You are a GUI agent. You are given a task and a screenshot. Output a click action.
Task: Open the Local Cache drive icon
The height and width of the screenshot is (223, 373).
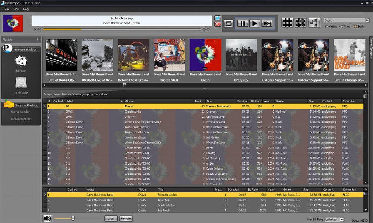[x=21, y=83]
